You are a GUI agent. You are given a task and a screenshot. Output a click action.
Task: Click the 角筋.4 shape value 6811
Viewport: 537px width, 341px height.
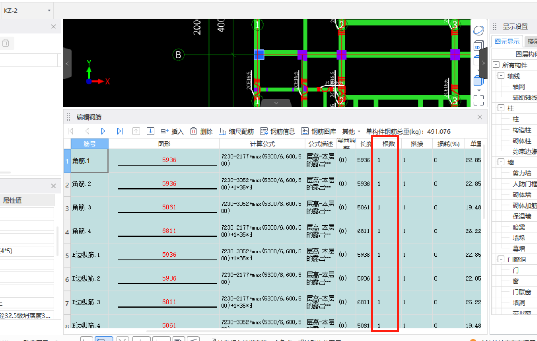tap(169, 231)
